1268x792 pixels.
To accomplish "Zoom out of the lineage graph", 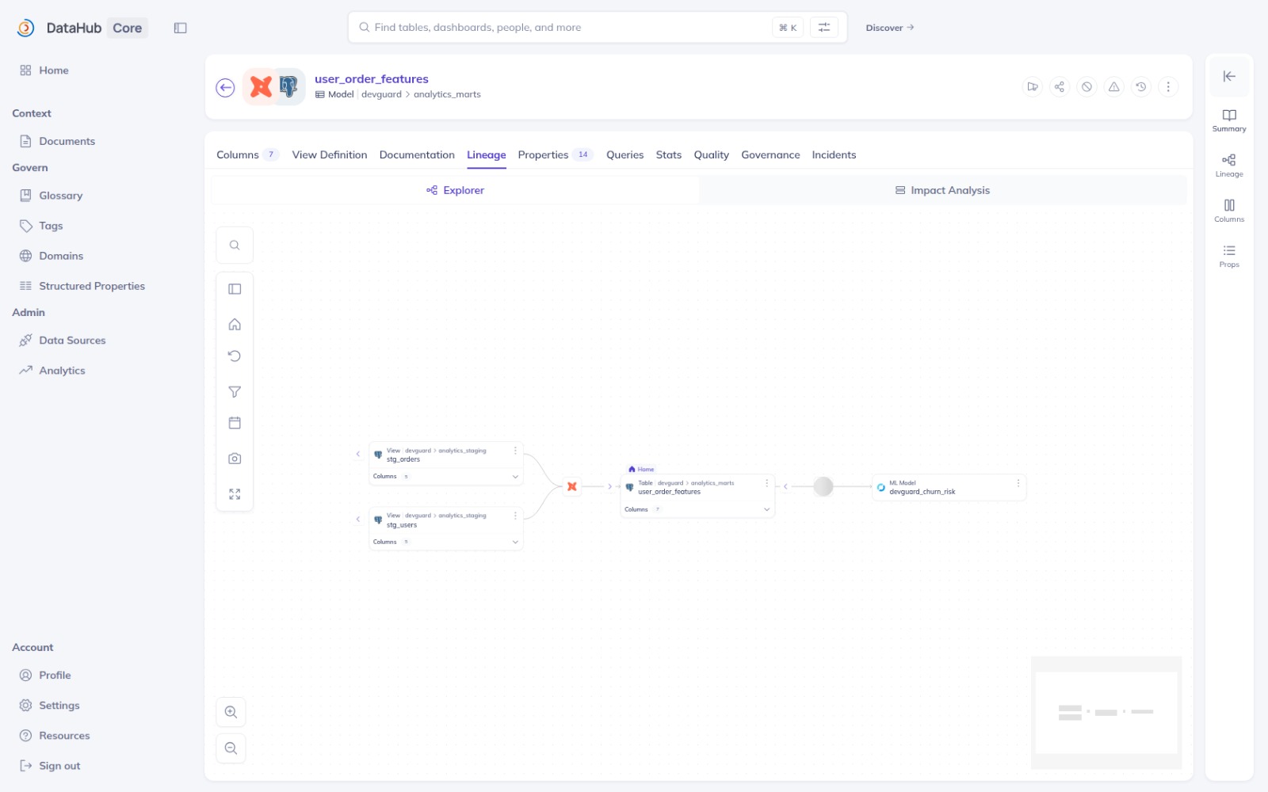I will [231, 748].
